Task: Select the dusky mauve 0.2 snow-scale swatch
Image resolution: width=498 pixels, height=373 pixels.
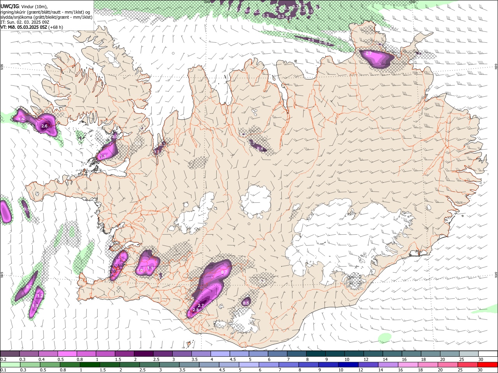Action: point(10,354)
